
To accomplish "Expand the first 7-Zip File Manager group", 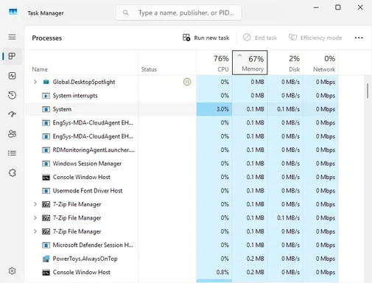I will click(35, 204).
